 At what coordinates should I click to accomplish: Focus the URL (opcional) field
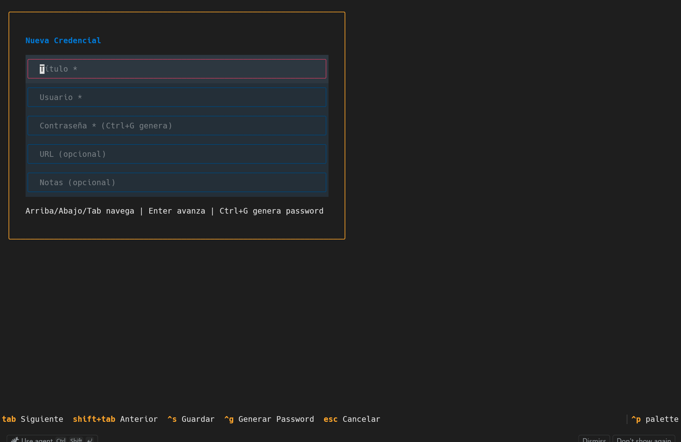click(177, 154)
